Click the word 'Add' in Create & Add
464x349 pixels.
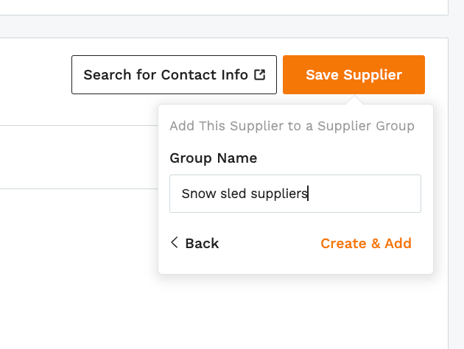click(398, 244)
